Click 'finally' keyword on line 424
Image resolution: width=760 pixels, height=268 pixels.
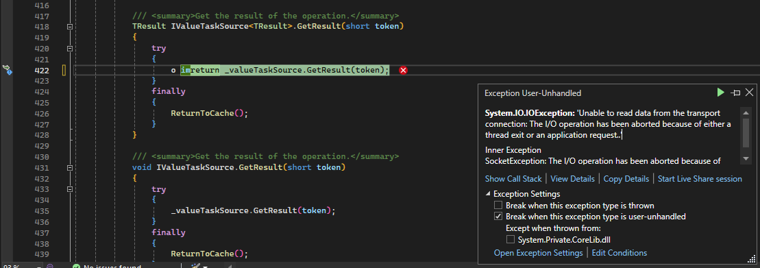pos(168,91)
